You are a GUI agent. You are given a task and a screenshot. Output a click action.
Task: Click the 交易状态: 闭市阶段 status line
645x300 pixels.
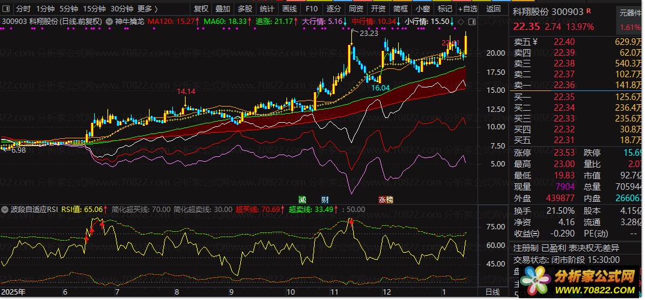point(567,260)
